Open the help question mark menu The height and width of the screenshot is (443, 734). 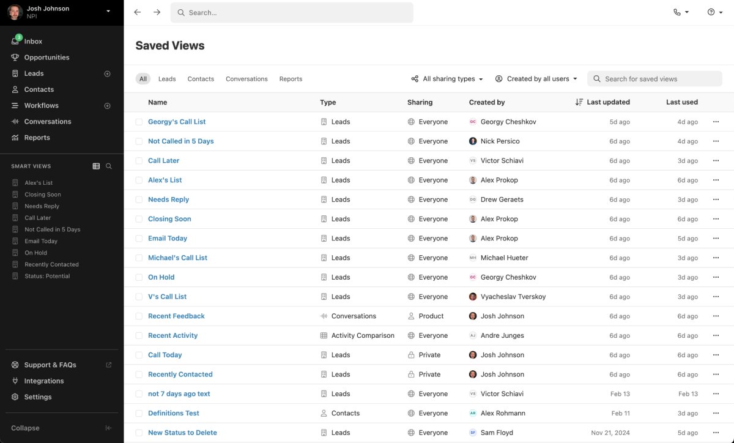pos(715,12)
